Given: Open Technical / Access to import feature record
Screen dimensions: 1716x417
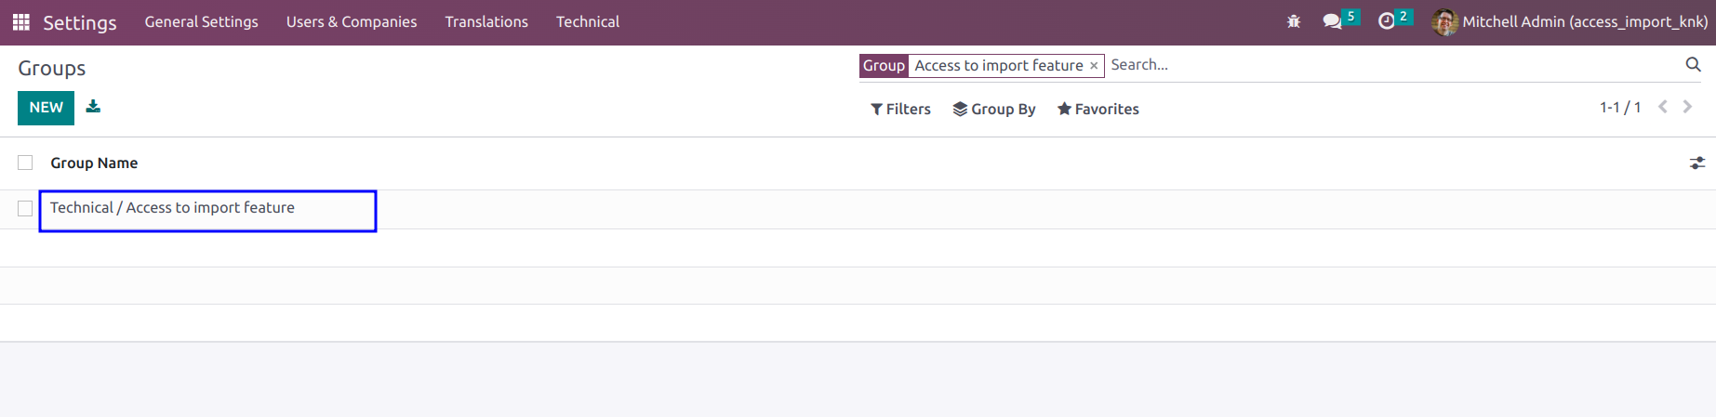Looking at the screenshot, I should pos(172,208).
